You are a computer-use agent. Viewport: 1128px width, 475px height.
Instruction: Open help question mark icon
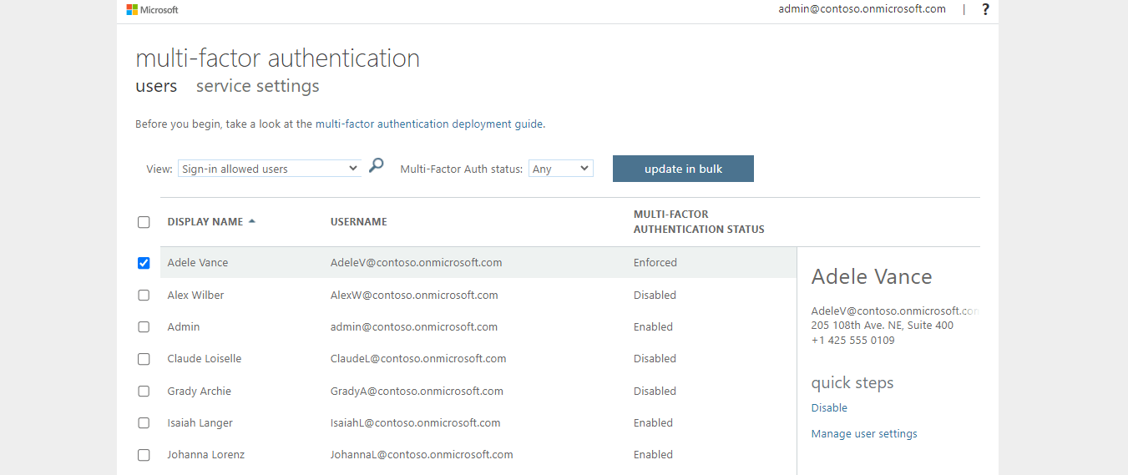point(985,10)
